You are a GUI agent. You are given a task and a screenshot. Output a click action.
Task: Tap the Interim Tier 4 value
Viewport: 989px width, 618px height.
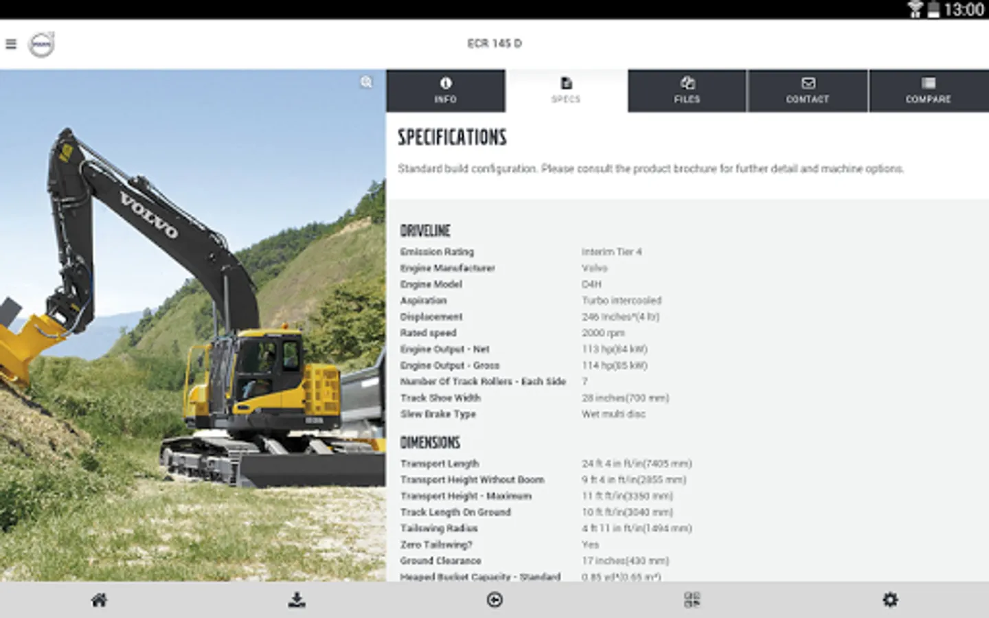click(x=611, y=252)
